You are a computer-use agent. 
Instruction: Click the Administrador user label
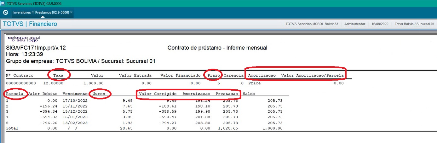click(x=355, y=24)
